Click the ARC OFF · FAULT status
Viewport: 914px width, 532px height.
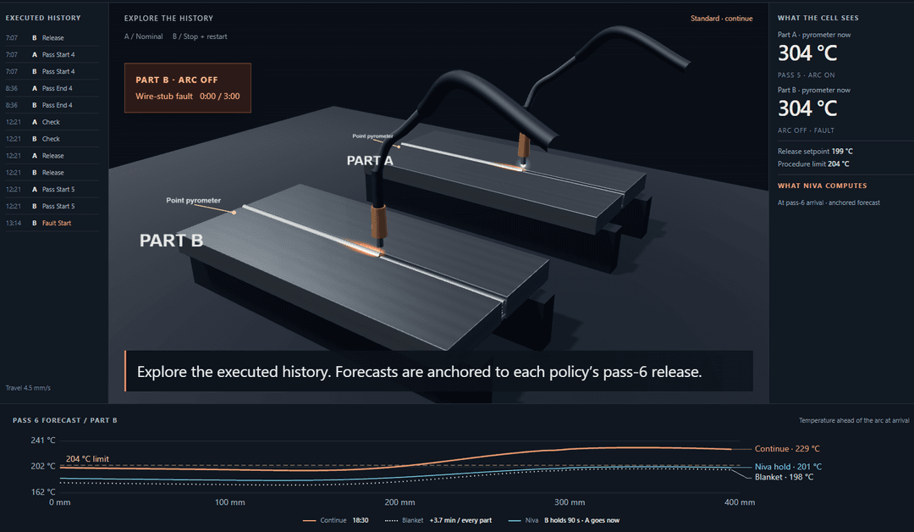[806, 130]
